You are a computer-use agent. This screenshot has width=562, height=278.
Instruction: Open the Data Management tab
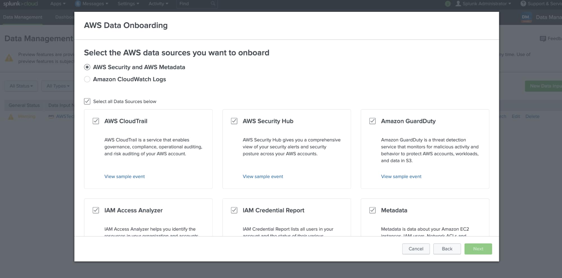click(22, 17)
